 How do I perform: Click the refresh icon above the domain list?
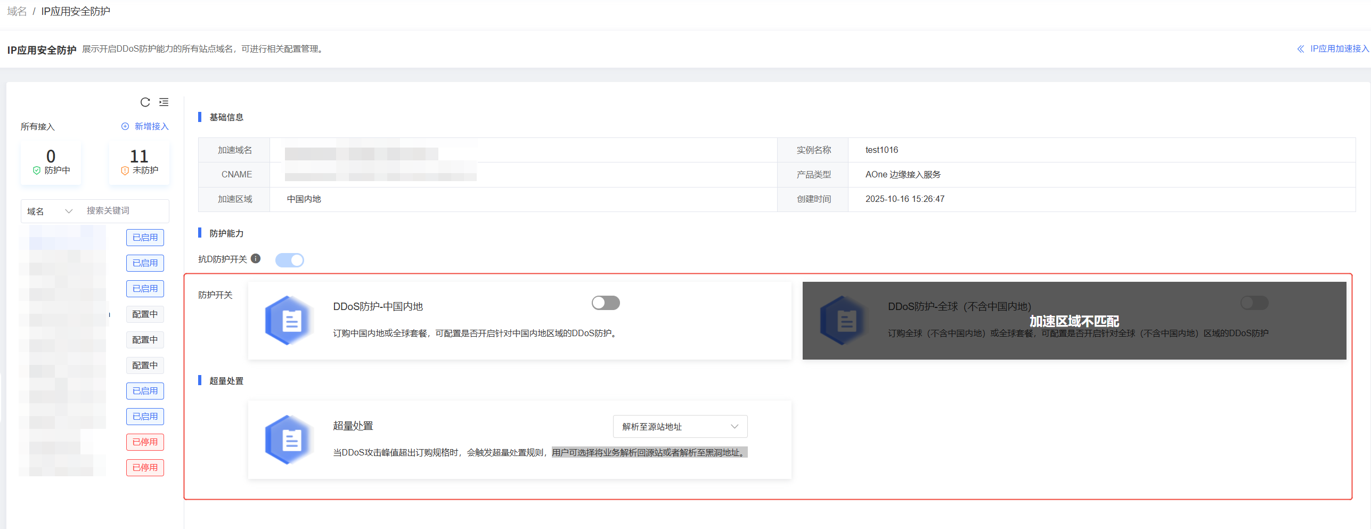(145, 102)
